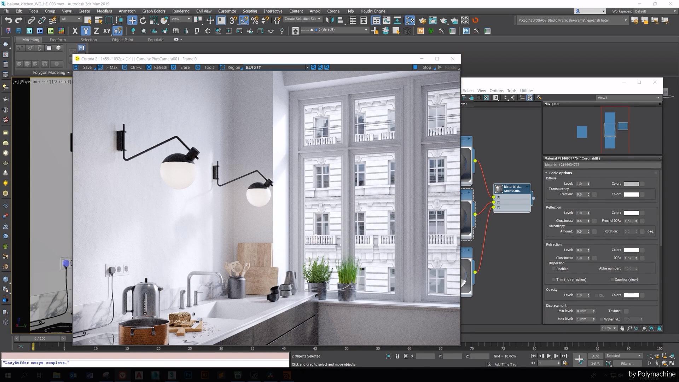Viewport: 679px width, 382px height.
Task: Click the Undo icon in toolbar
Action: pos(8,20)
